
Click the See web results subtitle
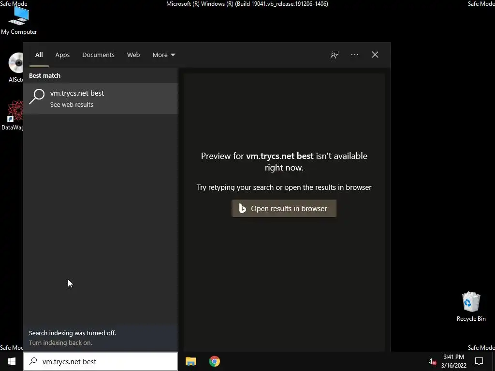click(x=72, y=104)
